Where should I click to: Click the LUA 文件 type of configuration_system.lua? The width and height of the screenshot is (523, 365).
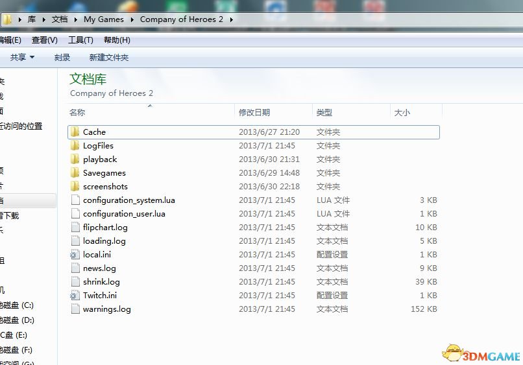click(x=333, y=200)
